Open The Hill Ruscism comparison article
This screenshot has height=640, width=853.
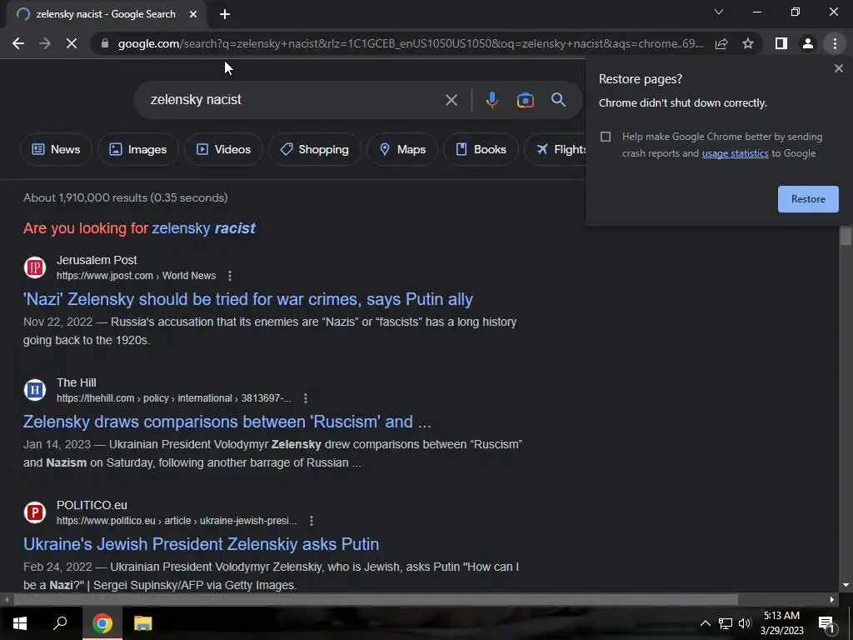click(227, 422)
